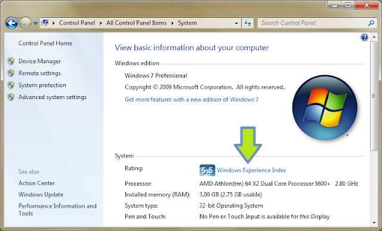Click No Pen or Touch Input text

[264, 217]
